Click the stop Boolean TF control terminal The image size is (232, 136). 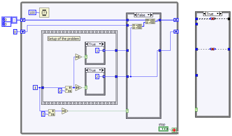[x=163, y=129]
